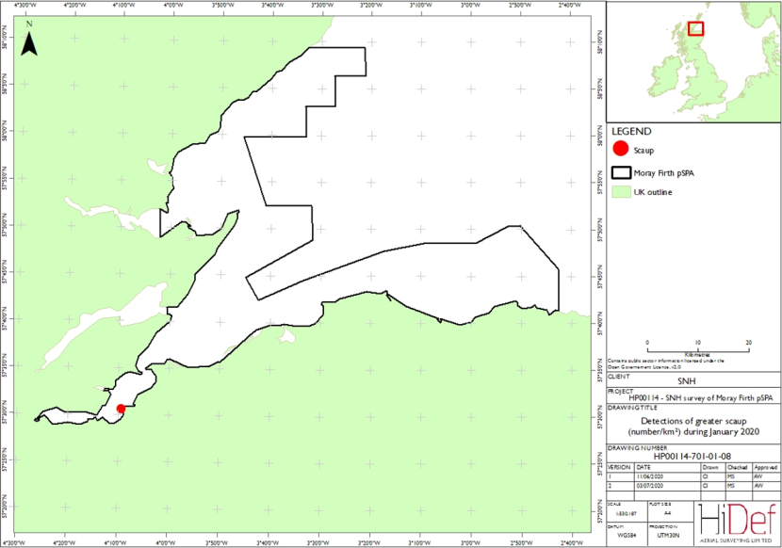Click the red Scaup circle in the legend
782x548 pixels.
click(621, 149)
